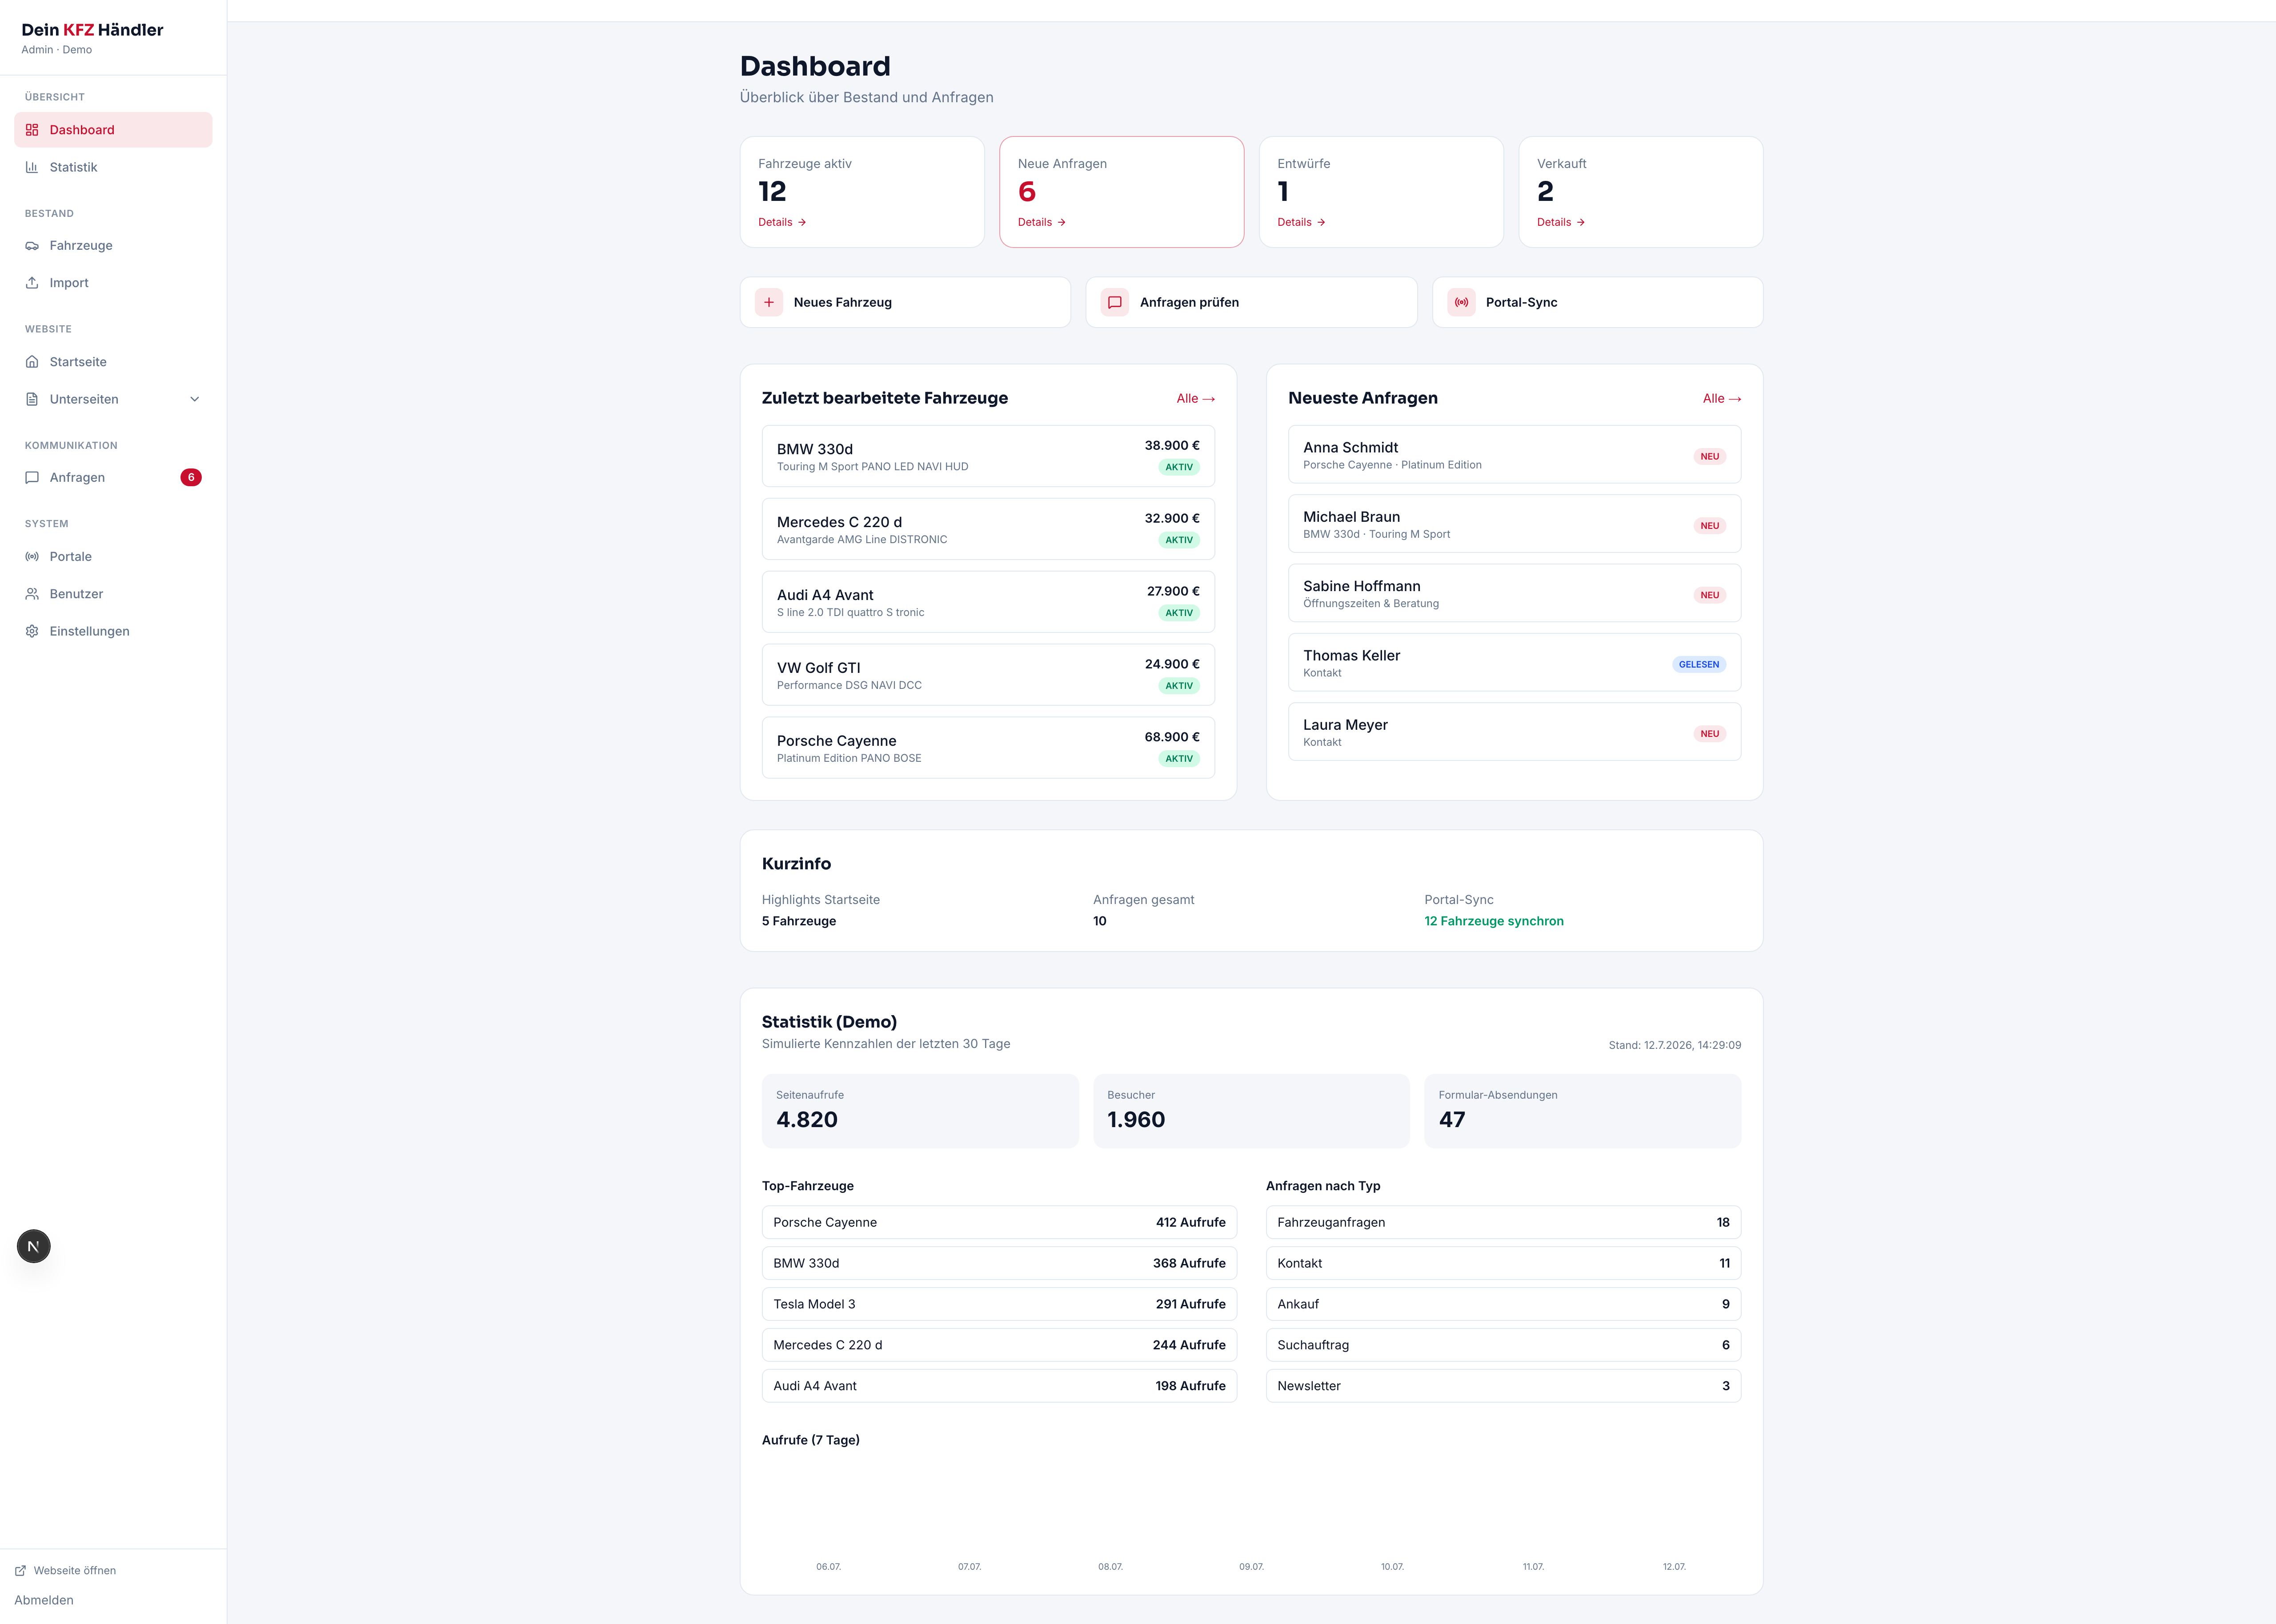Open Details link under Neue Anfragen
Screen dimensions: 2276x1624
point(1042,222)
